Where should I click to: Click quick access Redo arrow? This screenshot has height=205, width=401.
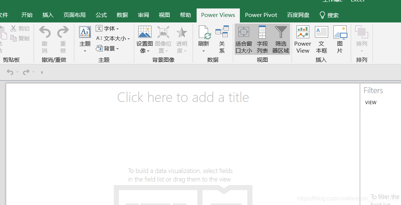point(26,73)
